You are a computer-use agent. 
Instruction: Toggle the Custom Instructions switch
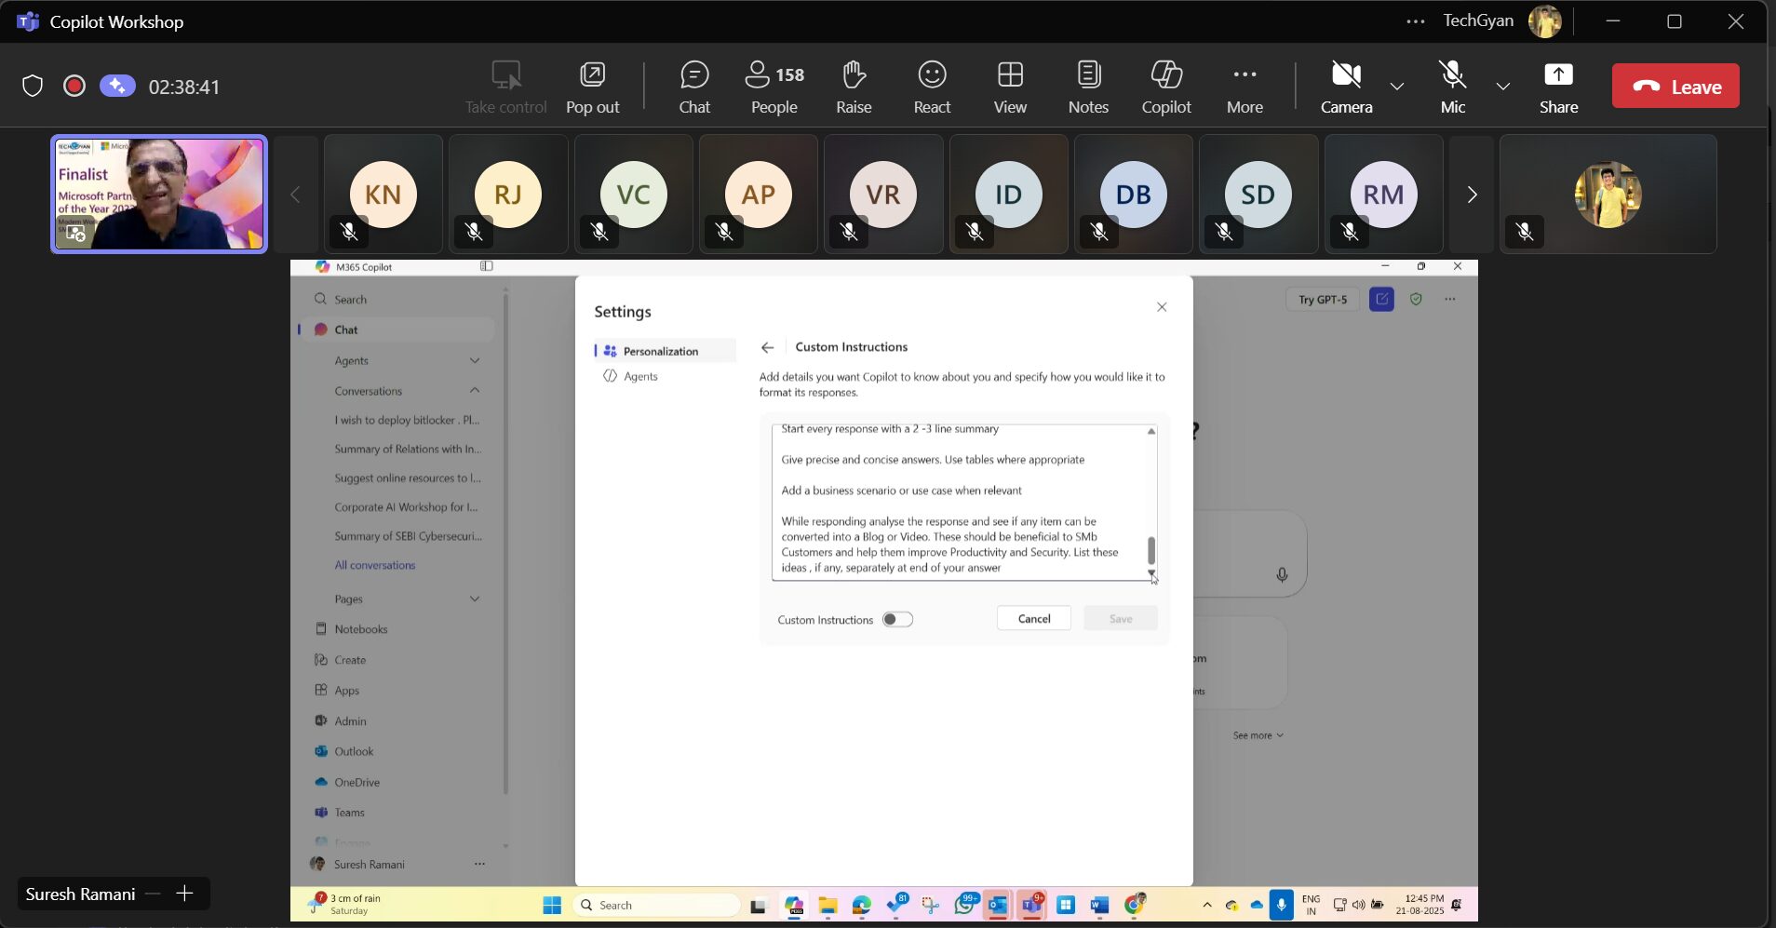tap(897, 620)
